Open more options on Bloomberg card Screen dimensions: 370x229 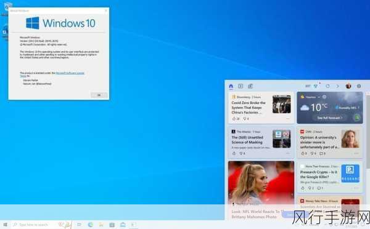[287, 119]
